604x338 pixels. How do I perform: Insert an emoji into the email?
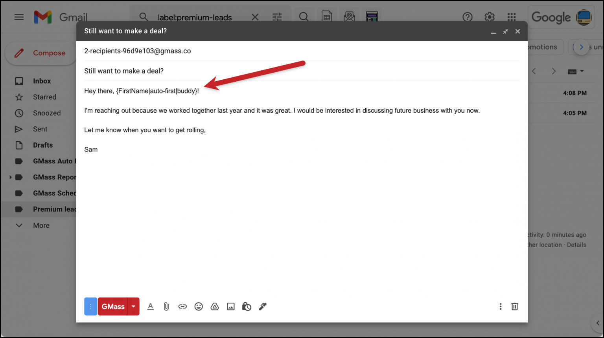(x=199, y=306)
